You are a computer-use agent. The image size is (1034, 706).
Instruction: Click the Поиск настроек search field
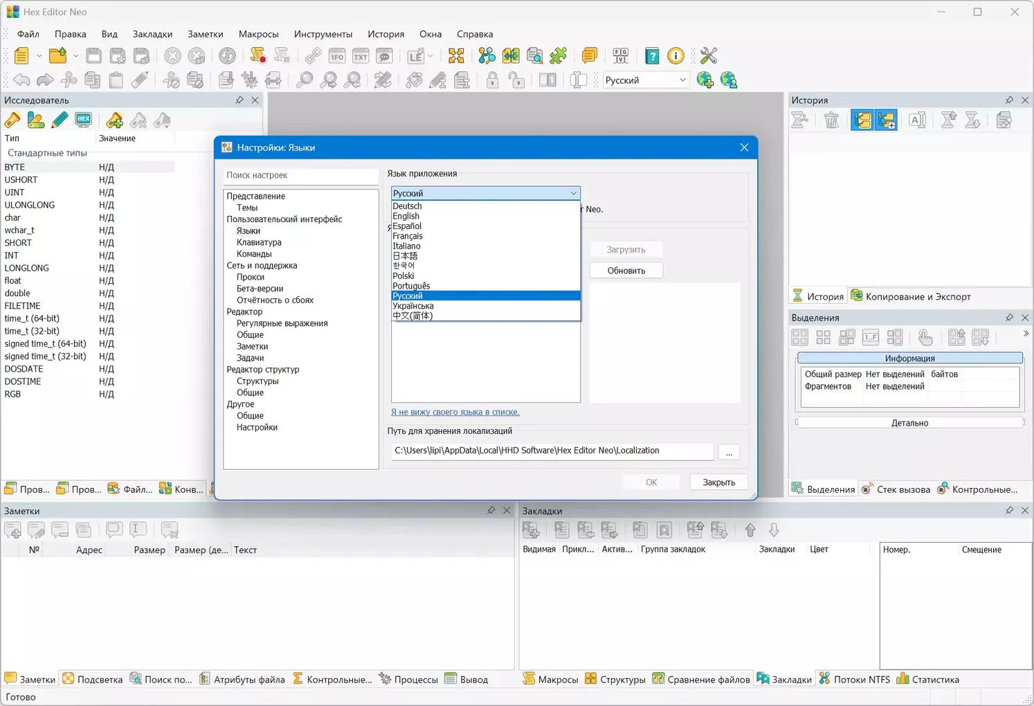(x=301, y=175)
